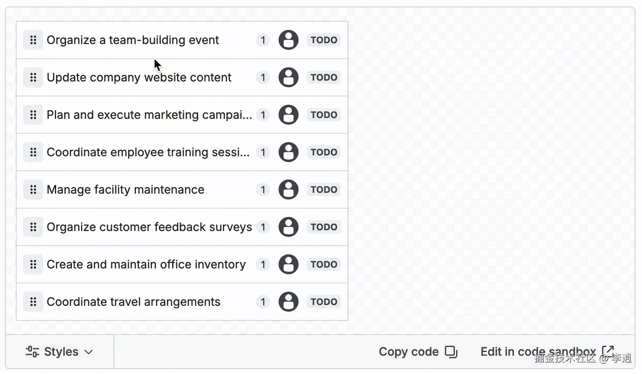Click assignee avatar on Plan and execute marketing row

[x=288, y=115]
